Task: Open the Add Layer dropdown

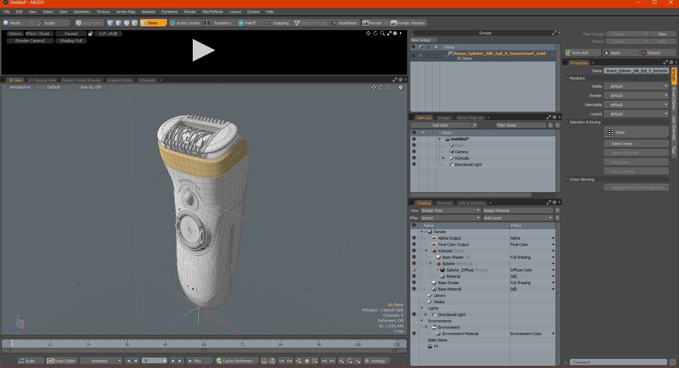Action: point(518,218)
